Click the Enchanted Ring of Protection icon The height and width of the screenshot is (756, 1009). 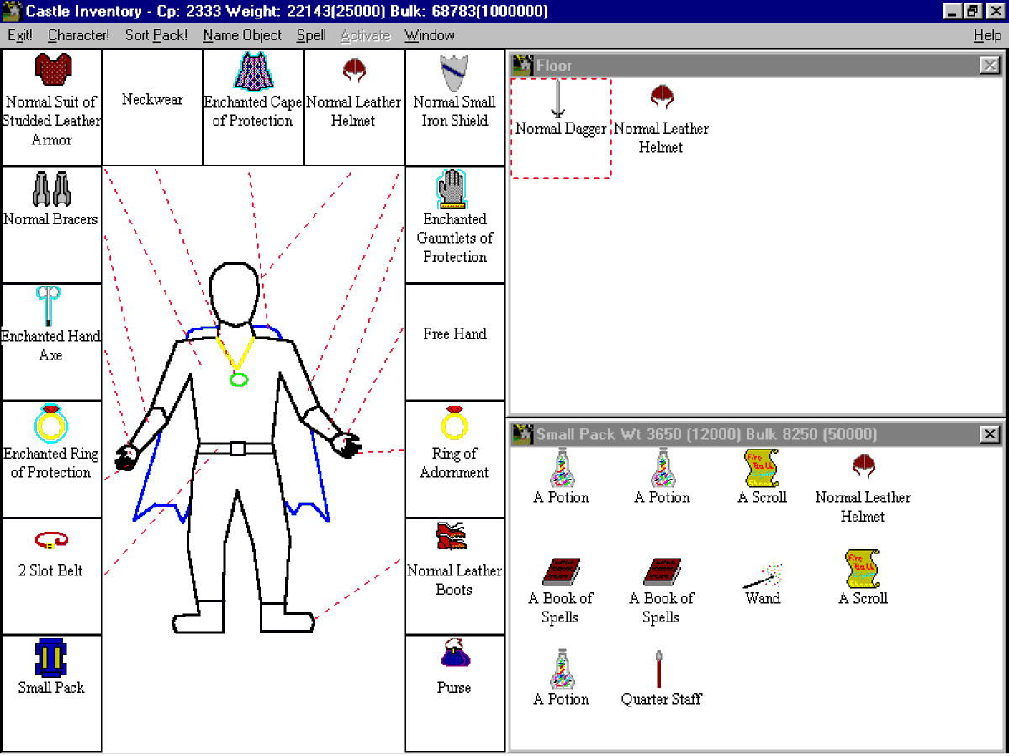click(51, 423)
